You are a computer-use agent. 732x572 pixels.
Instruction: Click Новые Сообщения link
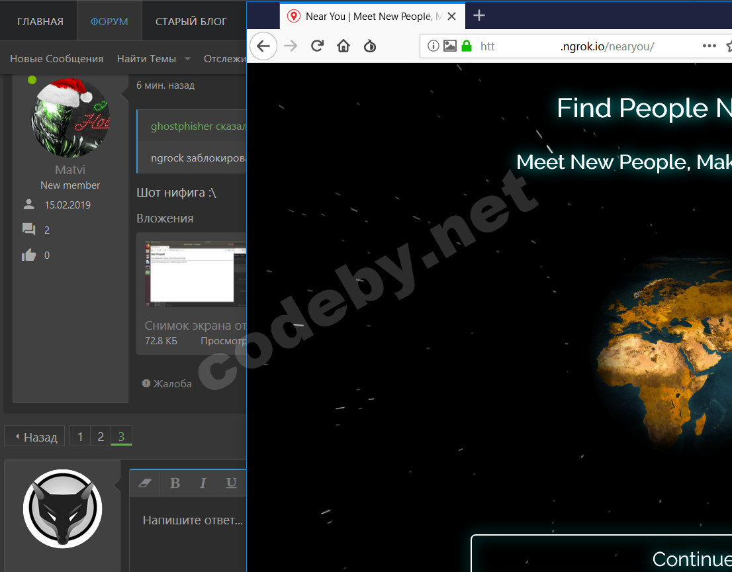click(56, 59)
